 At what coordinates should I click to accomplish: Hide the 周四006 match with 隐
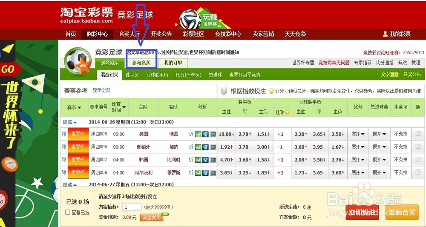pyautogui.click(x=64, y=147)
